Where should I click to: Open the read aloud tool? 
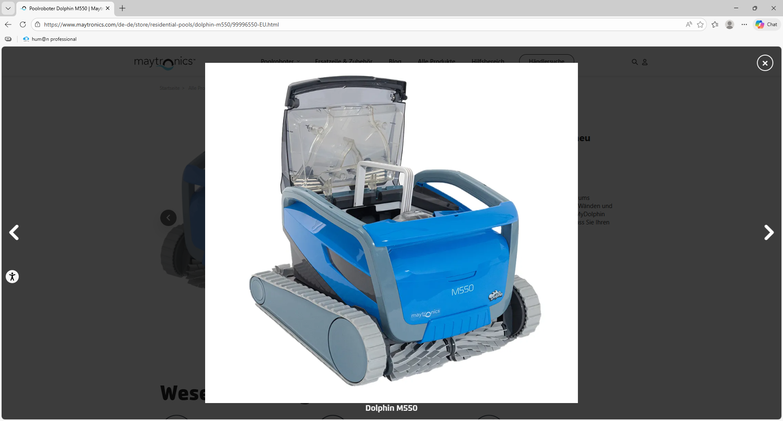689,24
